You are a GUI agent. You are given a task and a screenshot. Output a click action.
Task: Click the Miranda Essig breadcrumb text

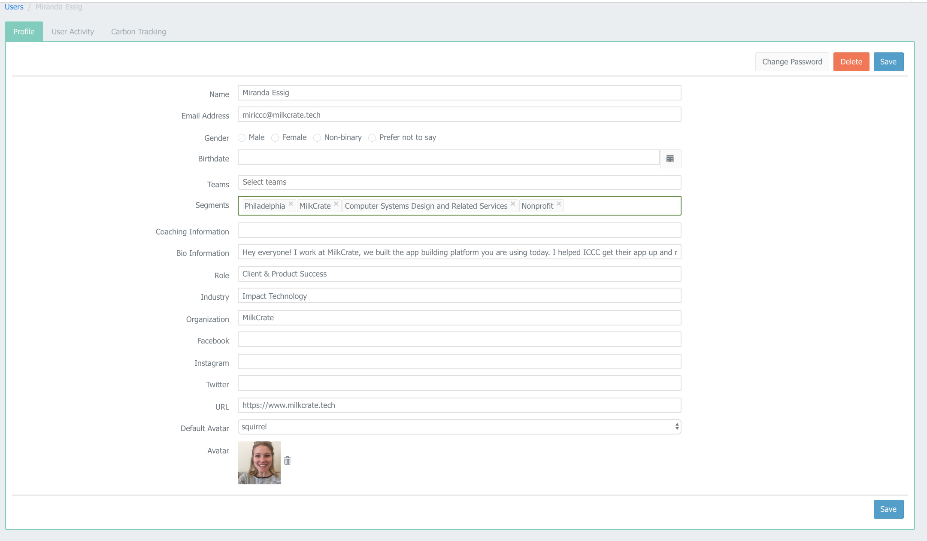tap(59, 7)
